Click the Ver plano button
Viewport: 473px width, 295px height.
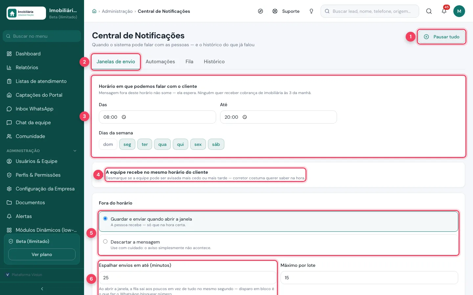(x=42, y=254)
